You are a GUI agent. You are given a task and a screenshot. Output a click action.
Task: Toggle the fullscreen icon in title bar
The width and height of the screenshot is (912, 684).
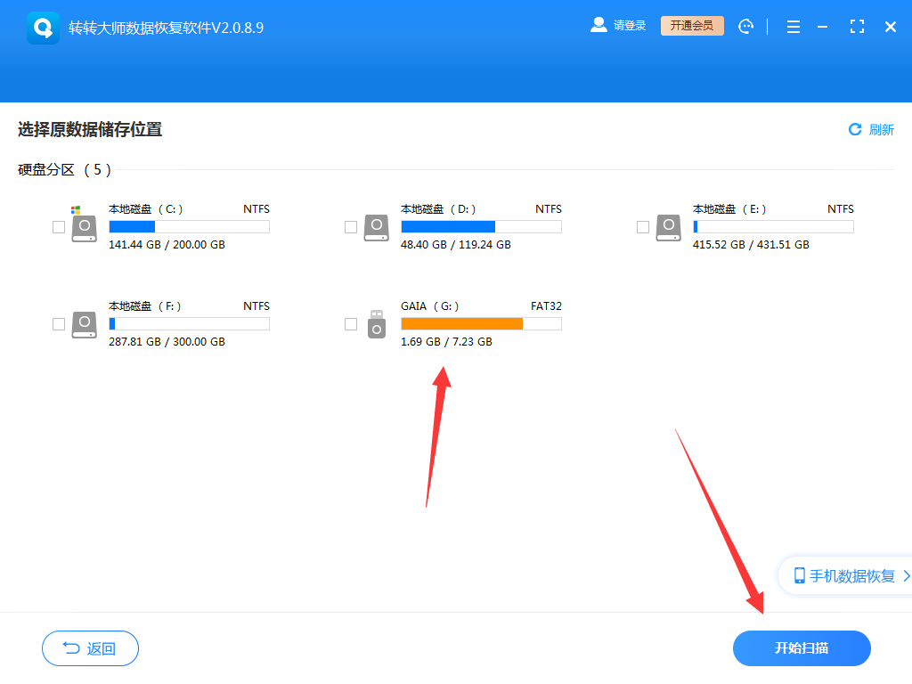[x=857, y=26]
